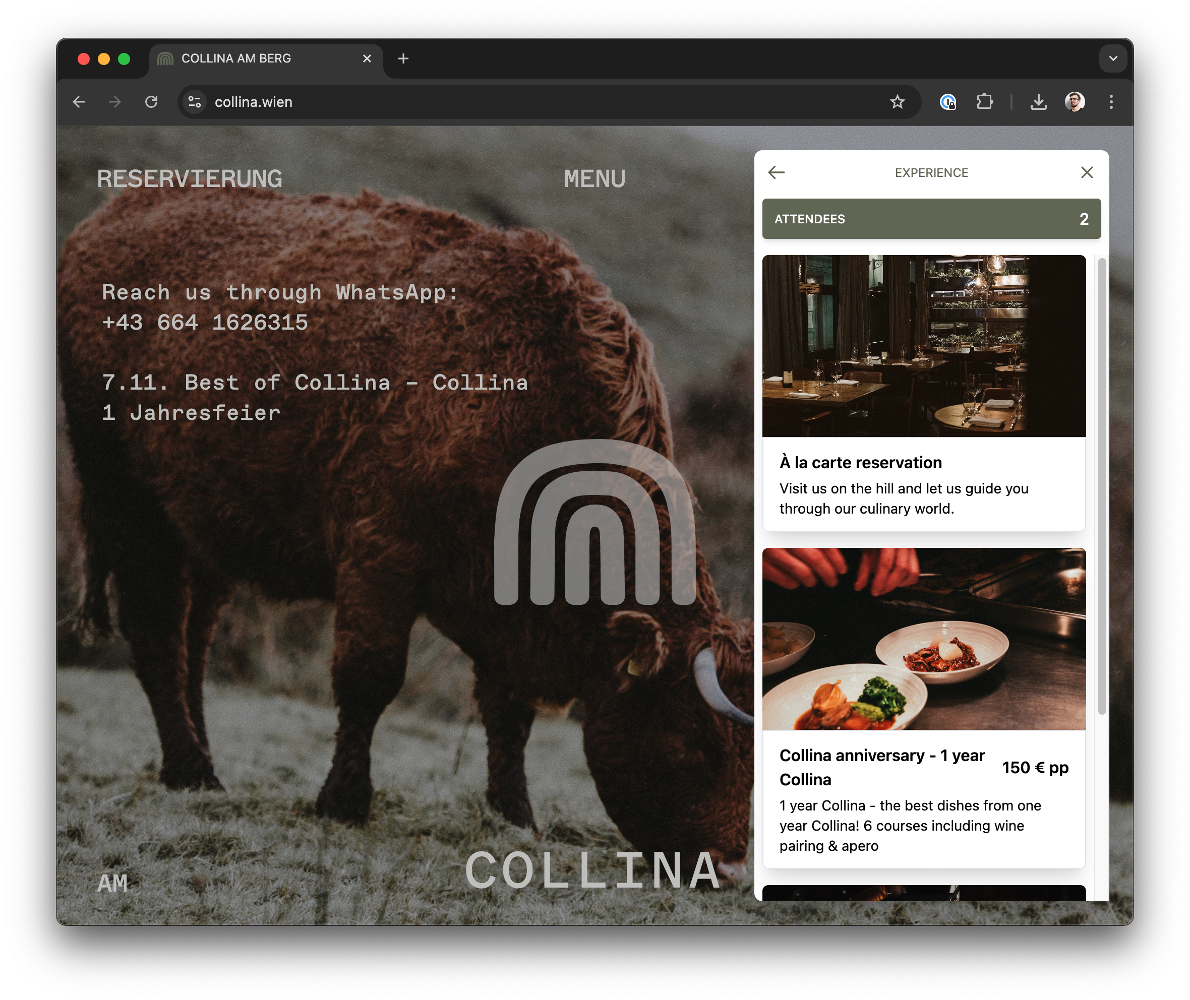Close the Experience panel
The image size is (1190, 1000).
tap(1086, 172)
